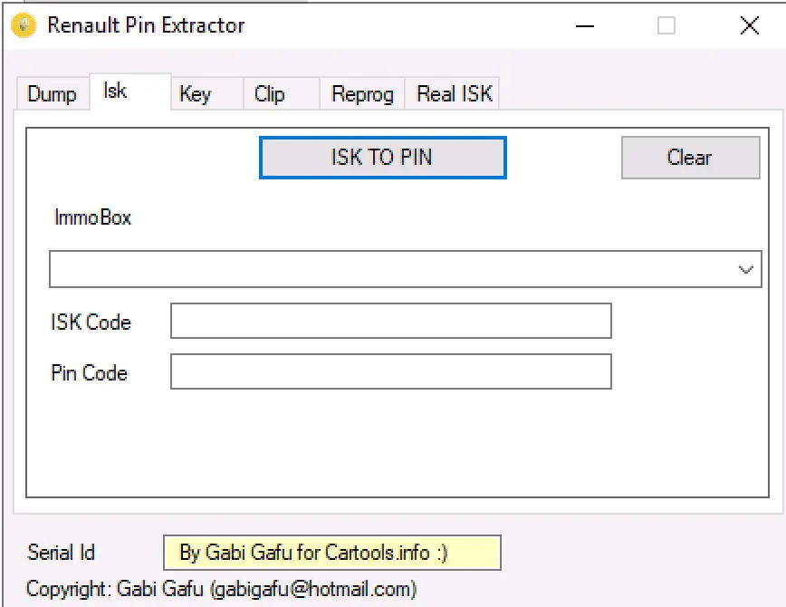Minimize the Renault Pin Extractor window
786x607 pixels.
tap(584, 25)
